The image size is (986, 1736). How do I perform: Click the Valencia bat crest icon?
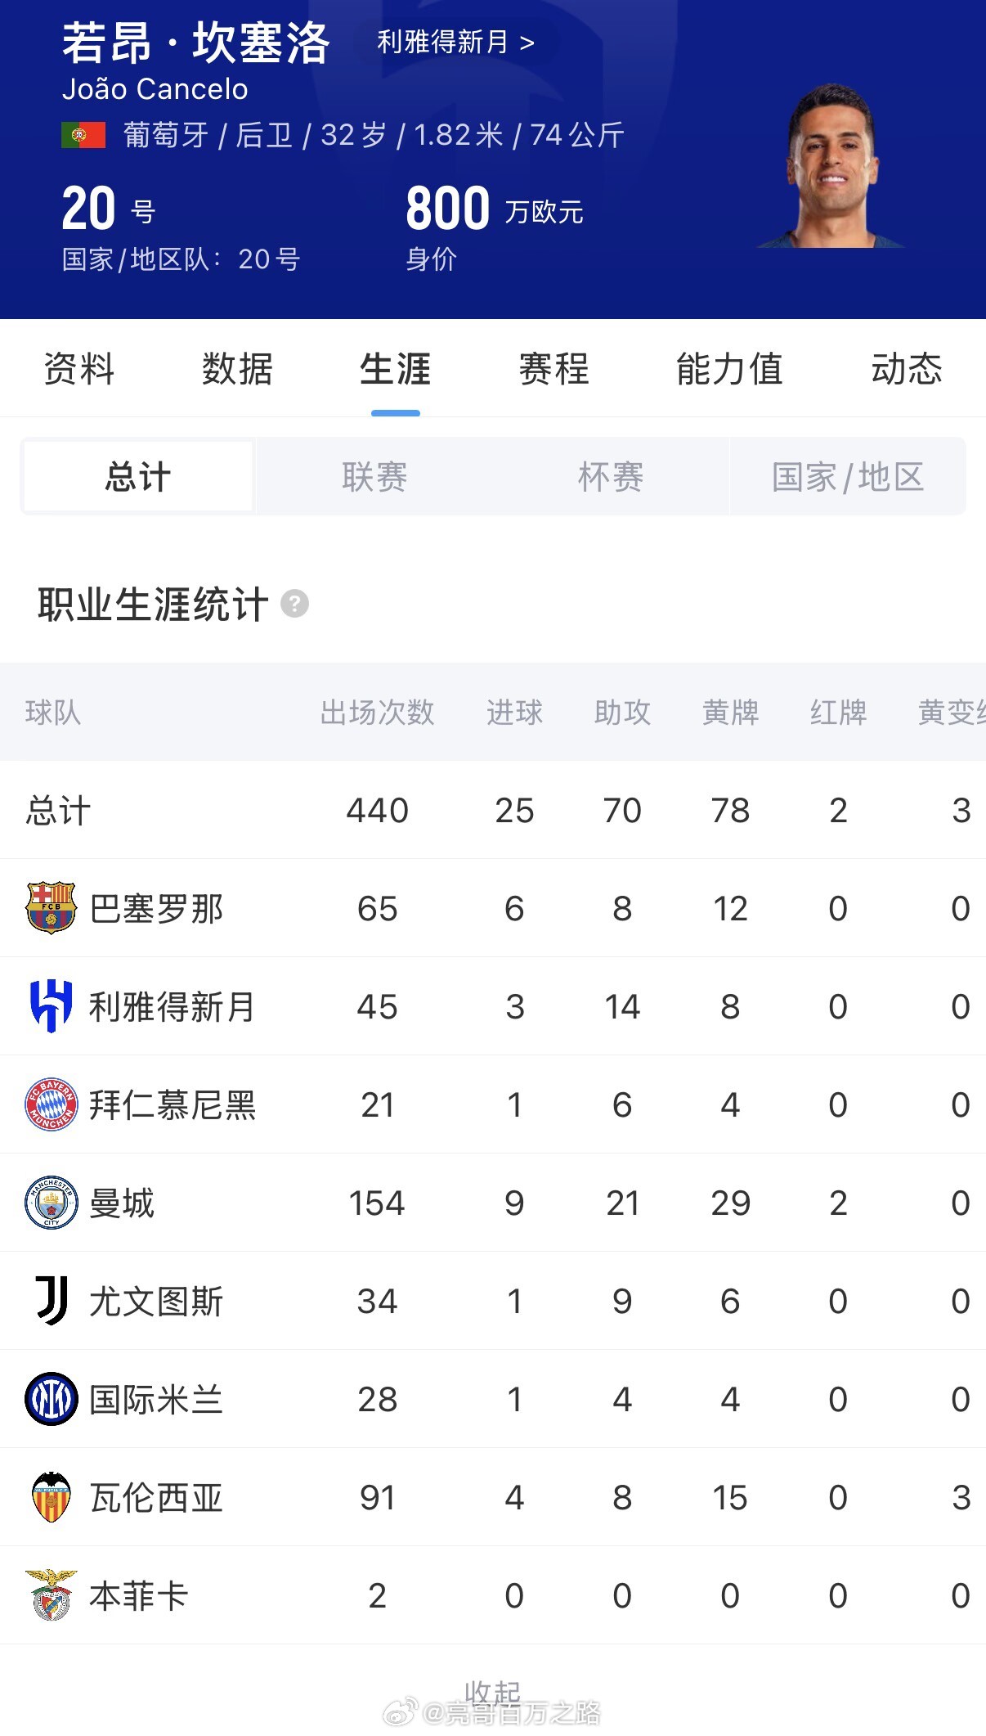tap(51, 1497)
